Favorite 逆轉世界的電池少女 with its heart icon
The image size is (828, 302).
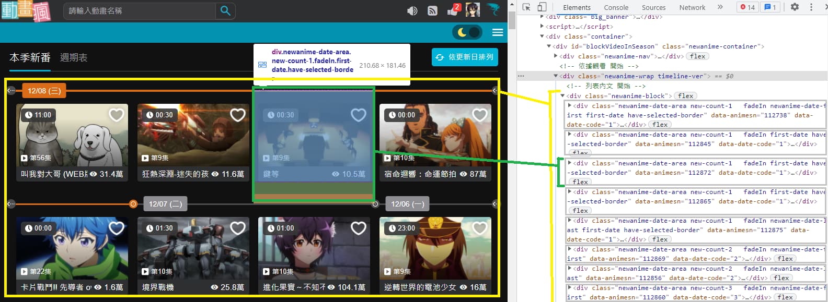click(479, 228)
